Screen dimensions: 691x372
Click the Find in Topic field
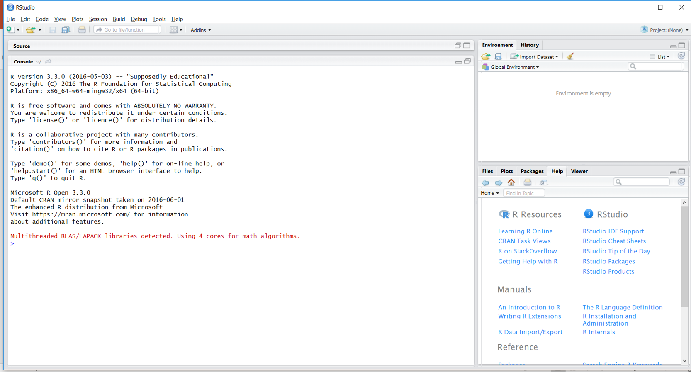[x=524, y=193]
